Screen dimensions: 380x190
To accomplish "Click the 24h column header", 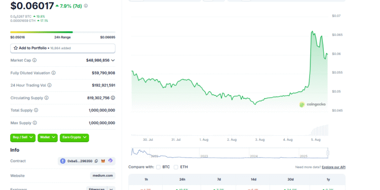I will tap(182, 179).
